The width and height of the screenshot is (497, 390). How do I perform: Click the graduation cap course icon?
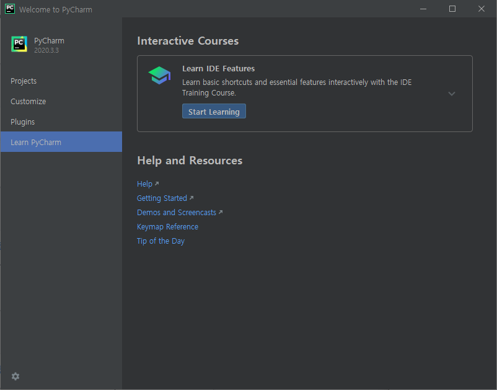click(x=159, y=76)
